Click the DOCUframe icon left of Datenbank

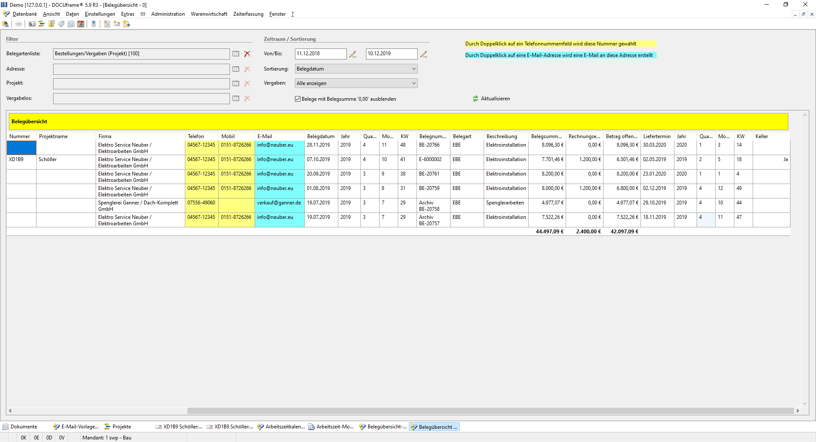pyautogui.click(x=6, y=14)
